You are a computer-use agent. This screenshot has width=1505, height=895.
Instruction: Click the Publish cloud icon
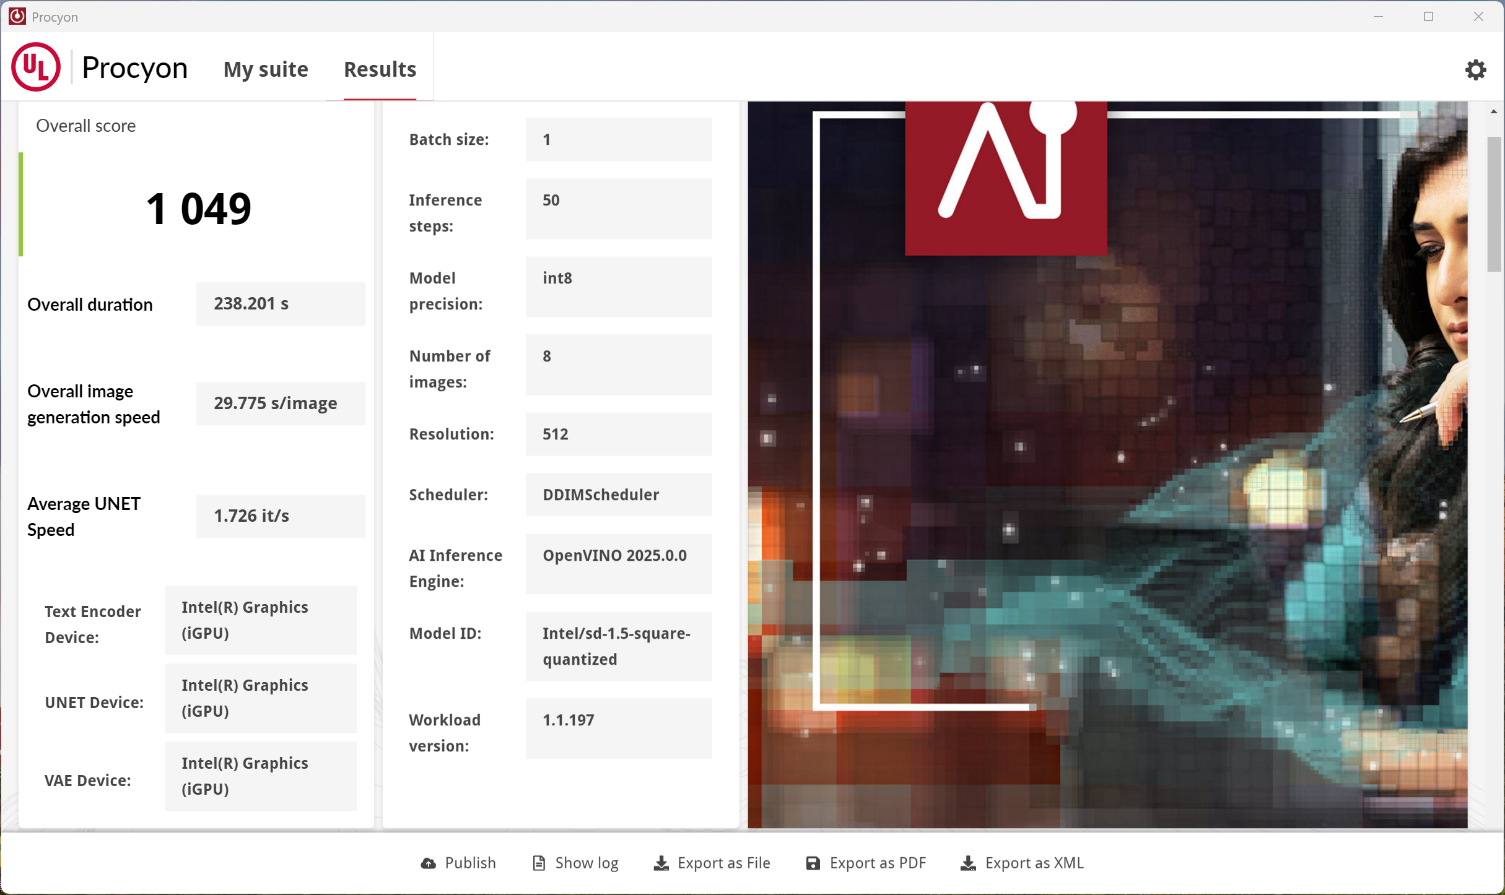[x=428, y=863]
